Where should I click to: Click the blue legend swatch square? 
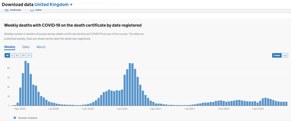(15, 118)
